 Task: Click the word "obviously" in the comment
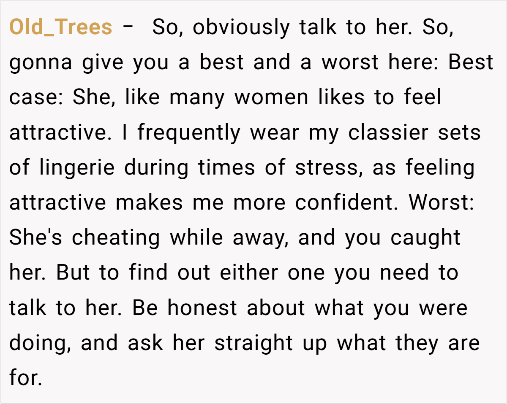pos(241,27)
